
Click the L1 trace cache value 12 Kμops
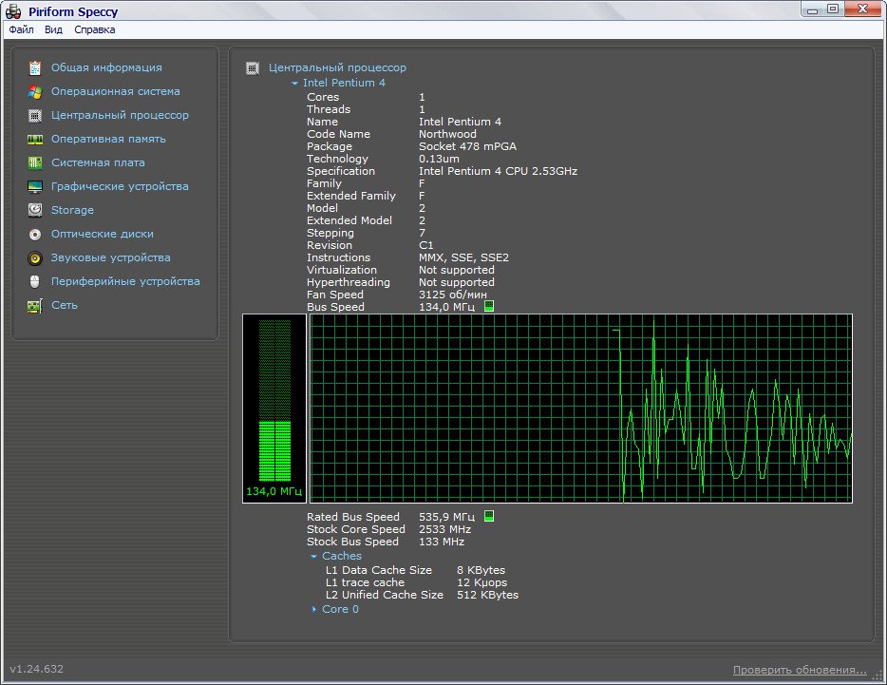point(482,582)
